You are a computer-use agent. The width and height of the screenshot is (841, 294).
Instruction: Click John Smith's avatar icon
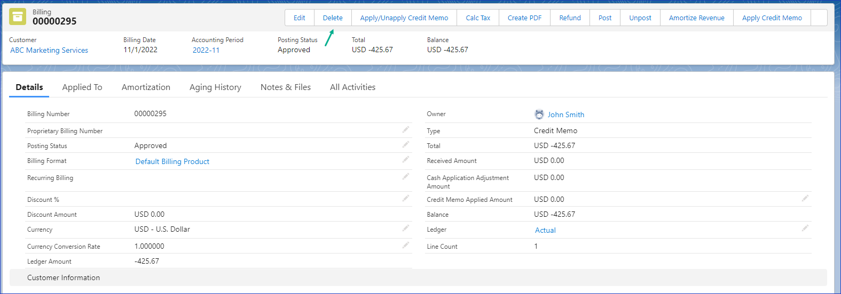pos(539,115)
